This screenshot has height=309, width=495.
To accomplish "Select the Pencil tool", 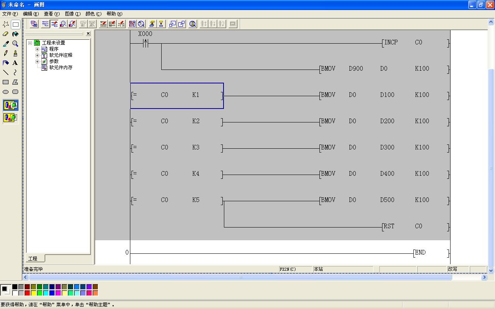I will [x=6, y=53].
